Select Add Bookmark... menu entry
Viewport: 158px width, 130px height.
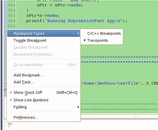[43, 75]
